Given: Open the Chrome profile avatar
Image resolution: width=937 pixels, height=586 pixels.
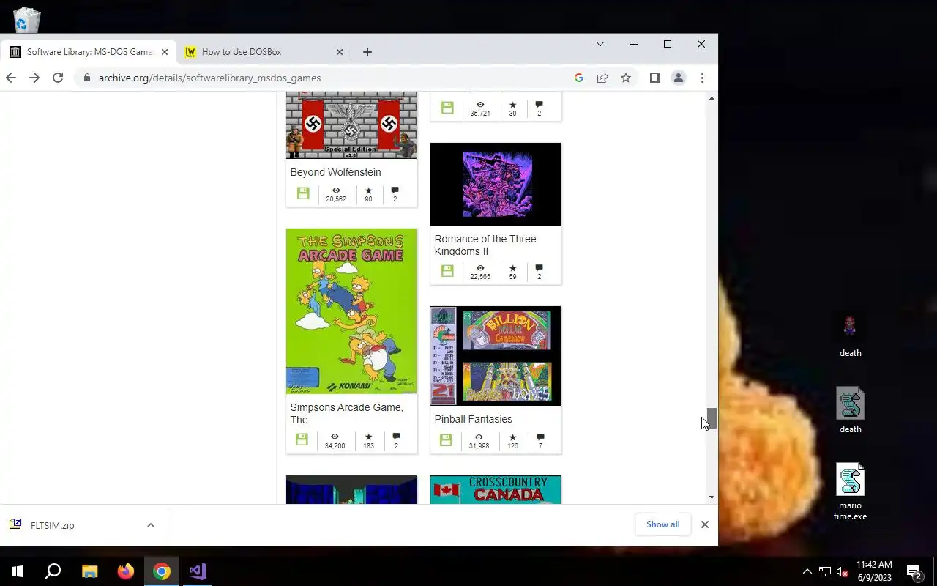Looking at the screenshot, I should (x=679, y=78).
